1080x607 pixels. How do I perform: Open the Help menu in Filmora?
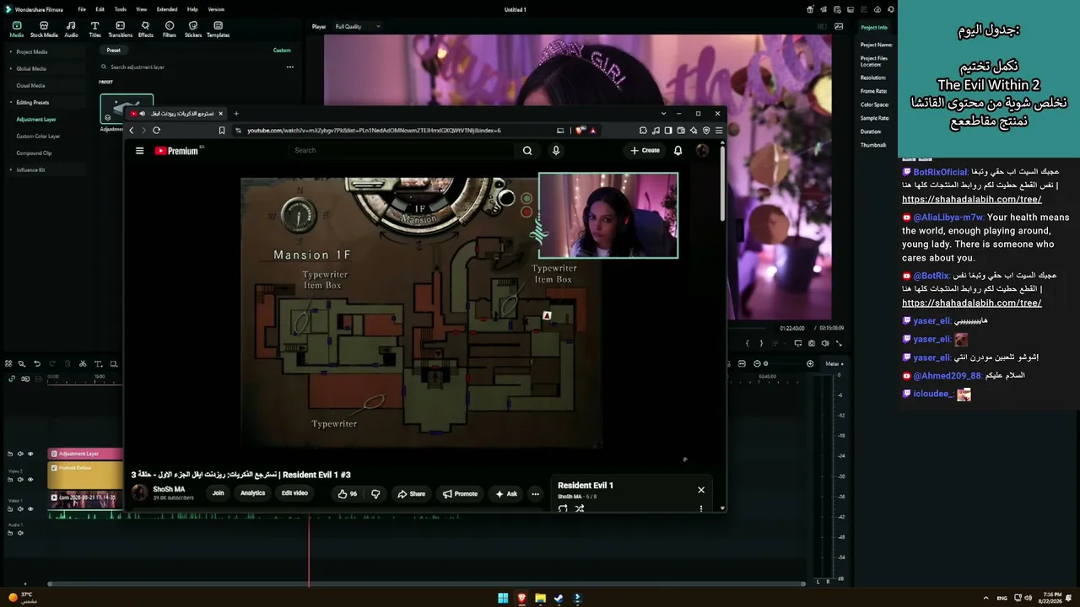point(192,9)
